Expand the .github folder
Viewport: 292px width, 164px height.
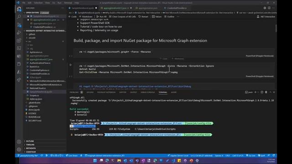pyautogui.click(x=32, y=34)
